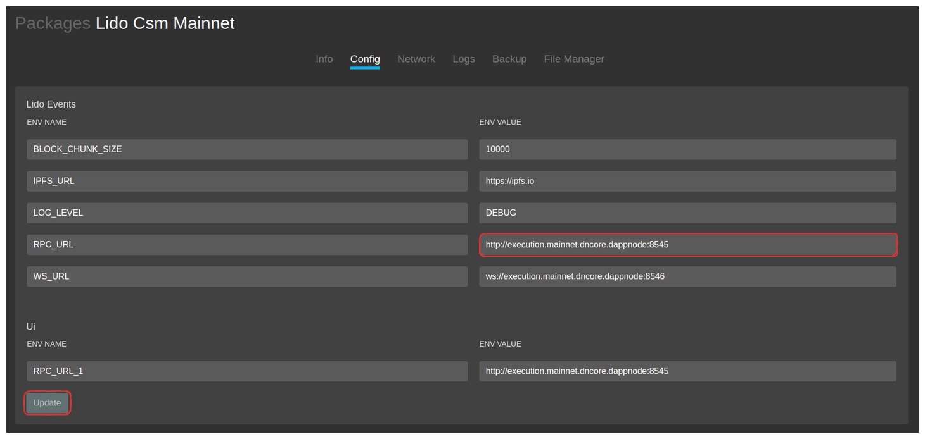The width and height of the screenshot is (925, 439).
Task: Click the LOG_LEVEL env name field
Action: (x=247, y=213)
